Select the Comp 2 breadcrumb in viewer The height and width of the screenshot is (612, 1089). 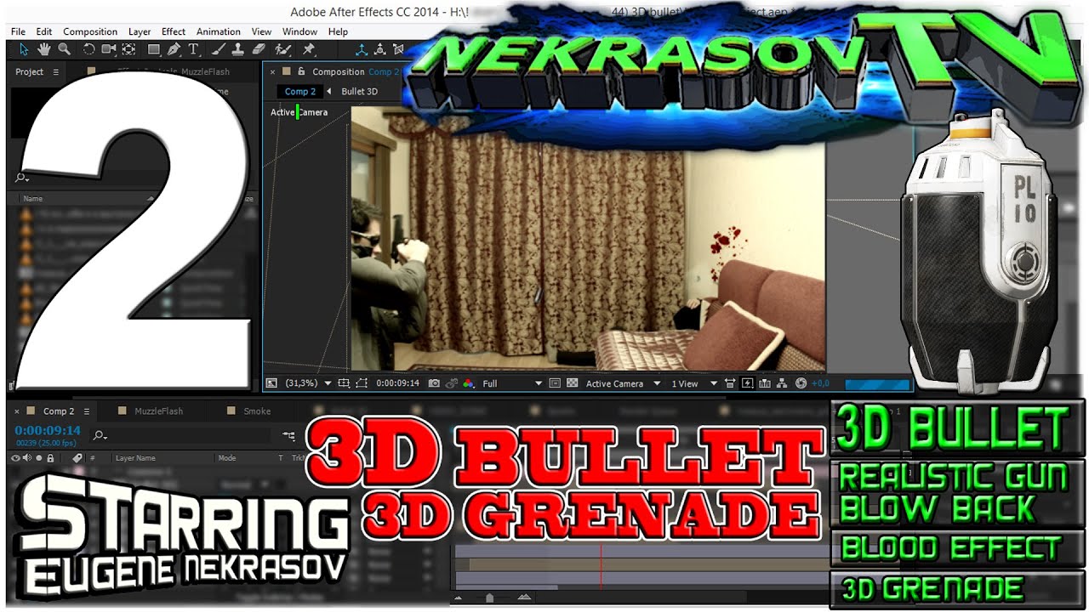click(x=300, y=91)
